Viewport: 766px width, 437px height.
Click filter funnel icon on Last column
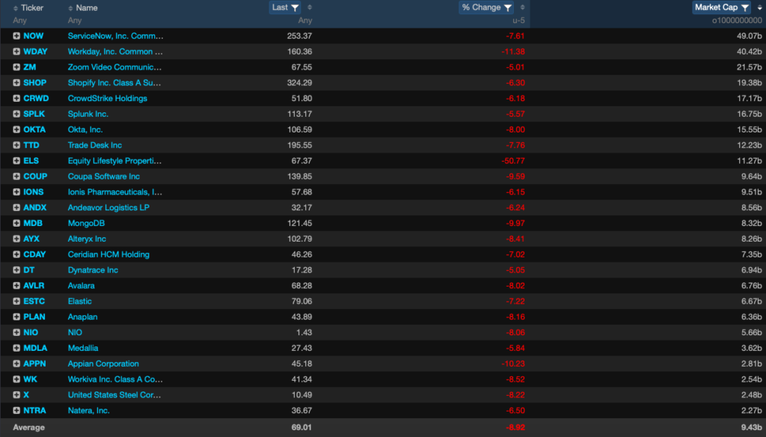[x=295, y=7]
